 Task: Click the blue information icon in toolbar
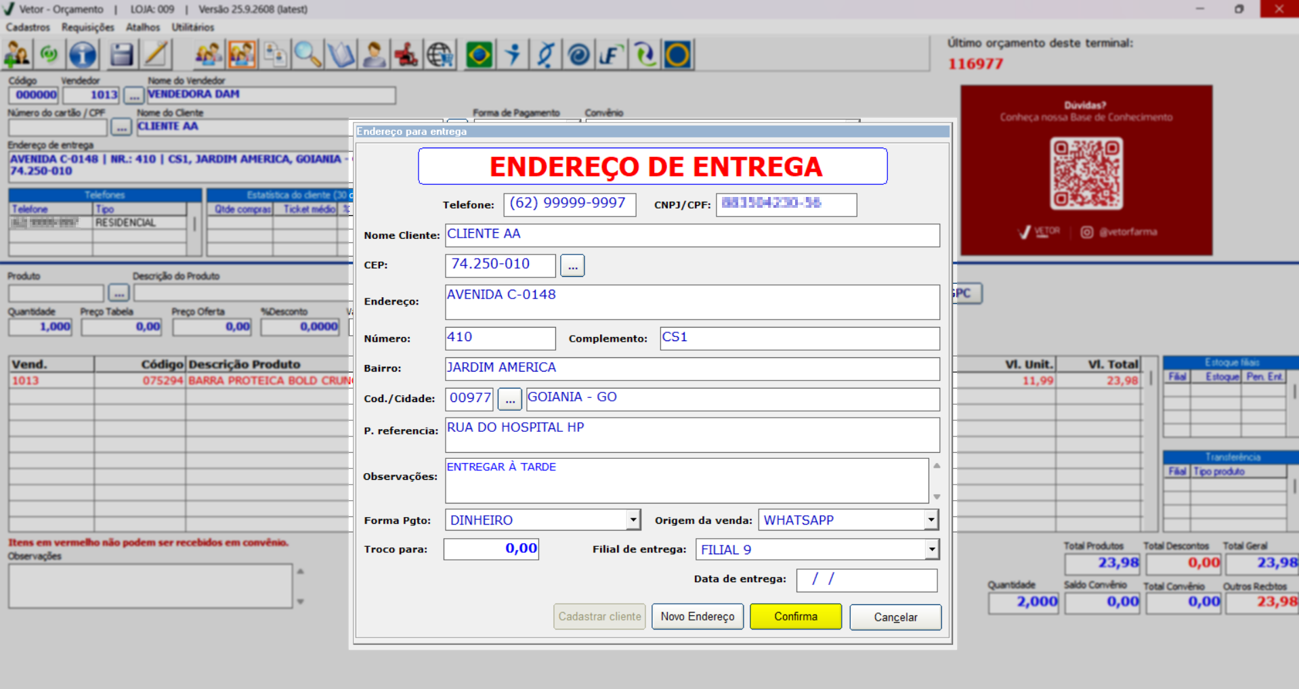point(83,55)
